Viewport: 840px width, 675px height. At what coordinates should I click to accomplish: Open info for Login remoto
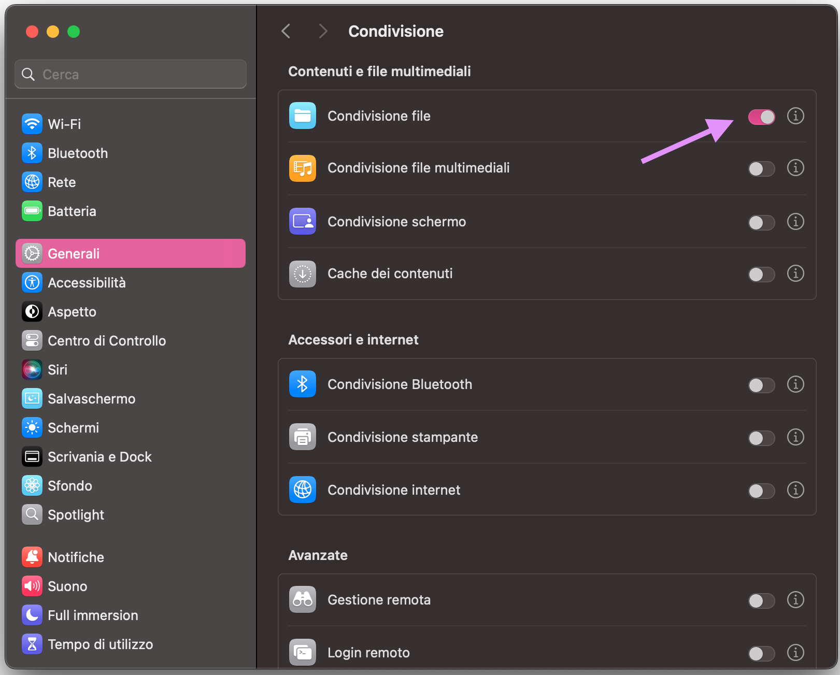[795, 653]
